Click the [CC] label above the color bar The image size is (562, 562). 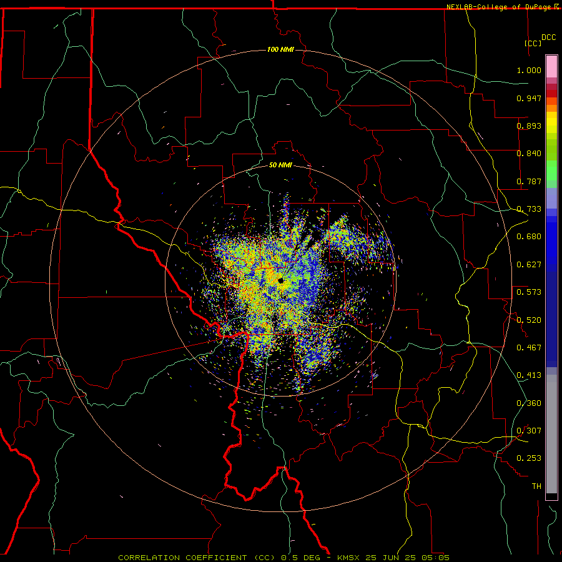(533, 43)
